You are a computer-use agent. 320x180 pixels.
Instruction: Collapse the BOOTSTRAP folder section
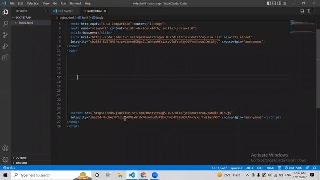[31, 18]
